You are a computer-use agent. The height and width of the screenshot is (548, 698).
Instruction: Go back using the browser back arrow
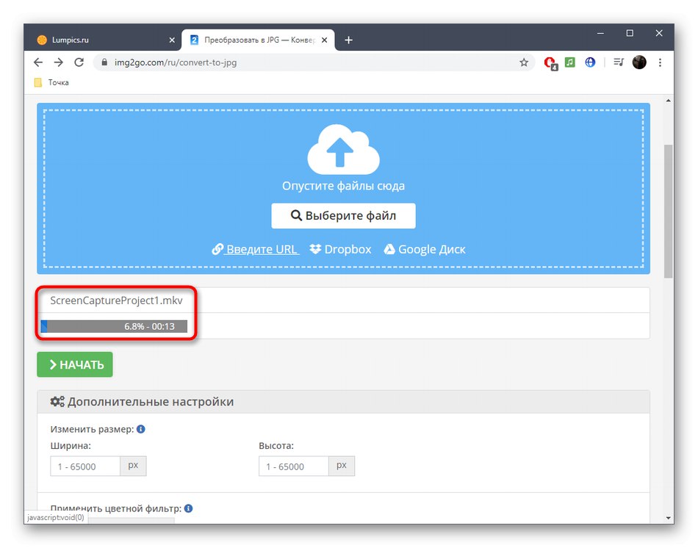tap(38, 62)
